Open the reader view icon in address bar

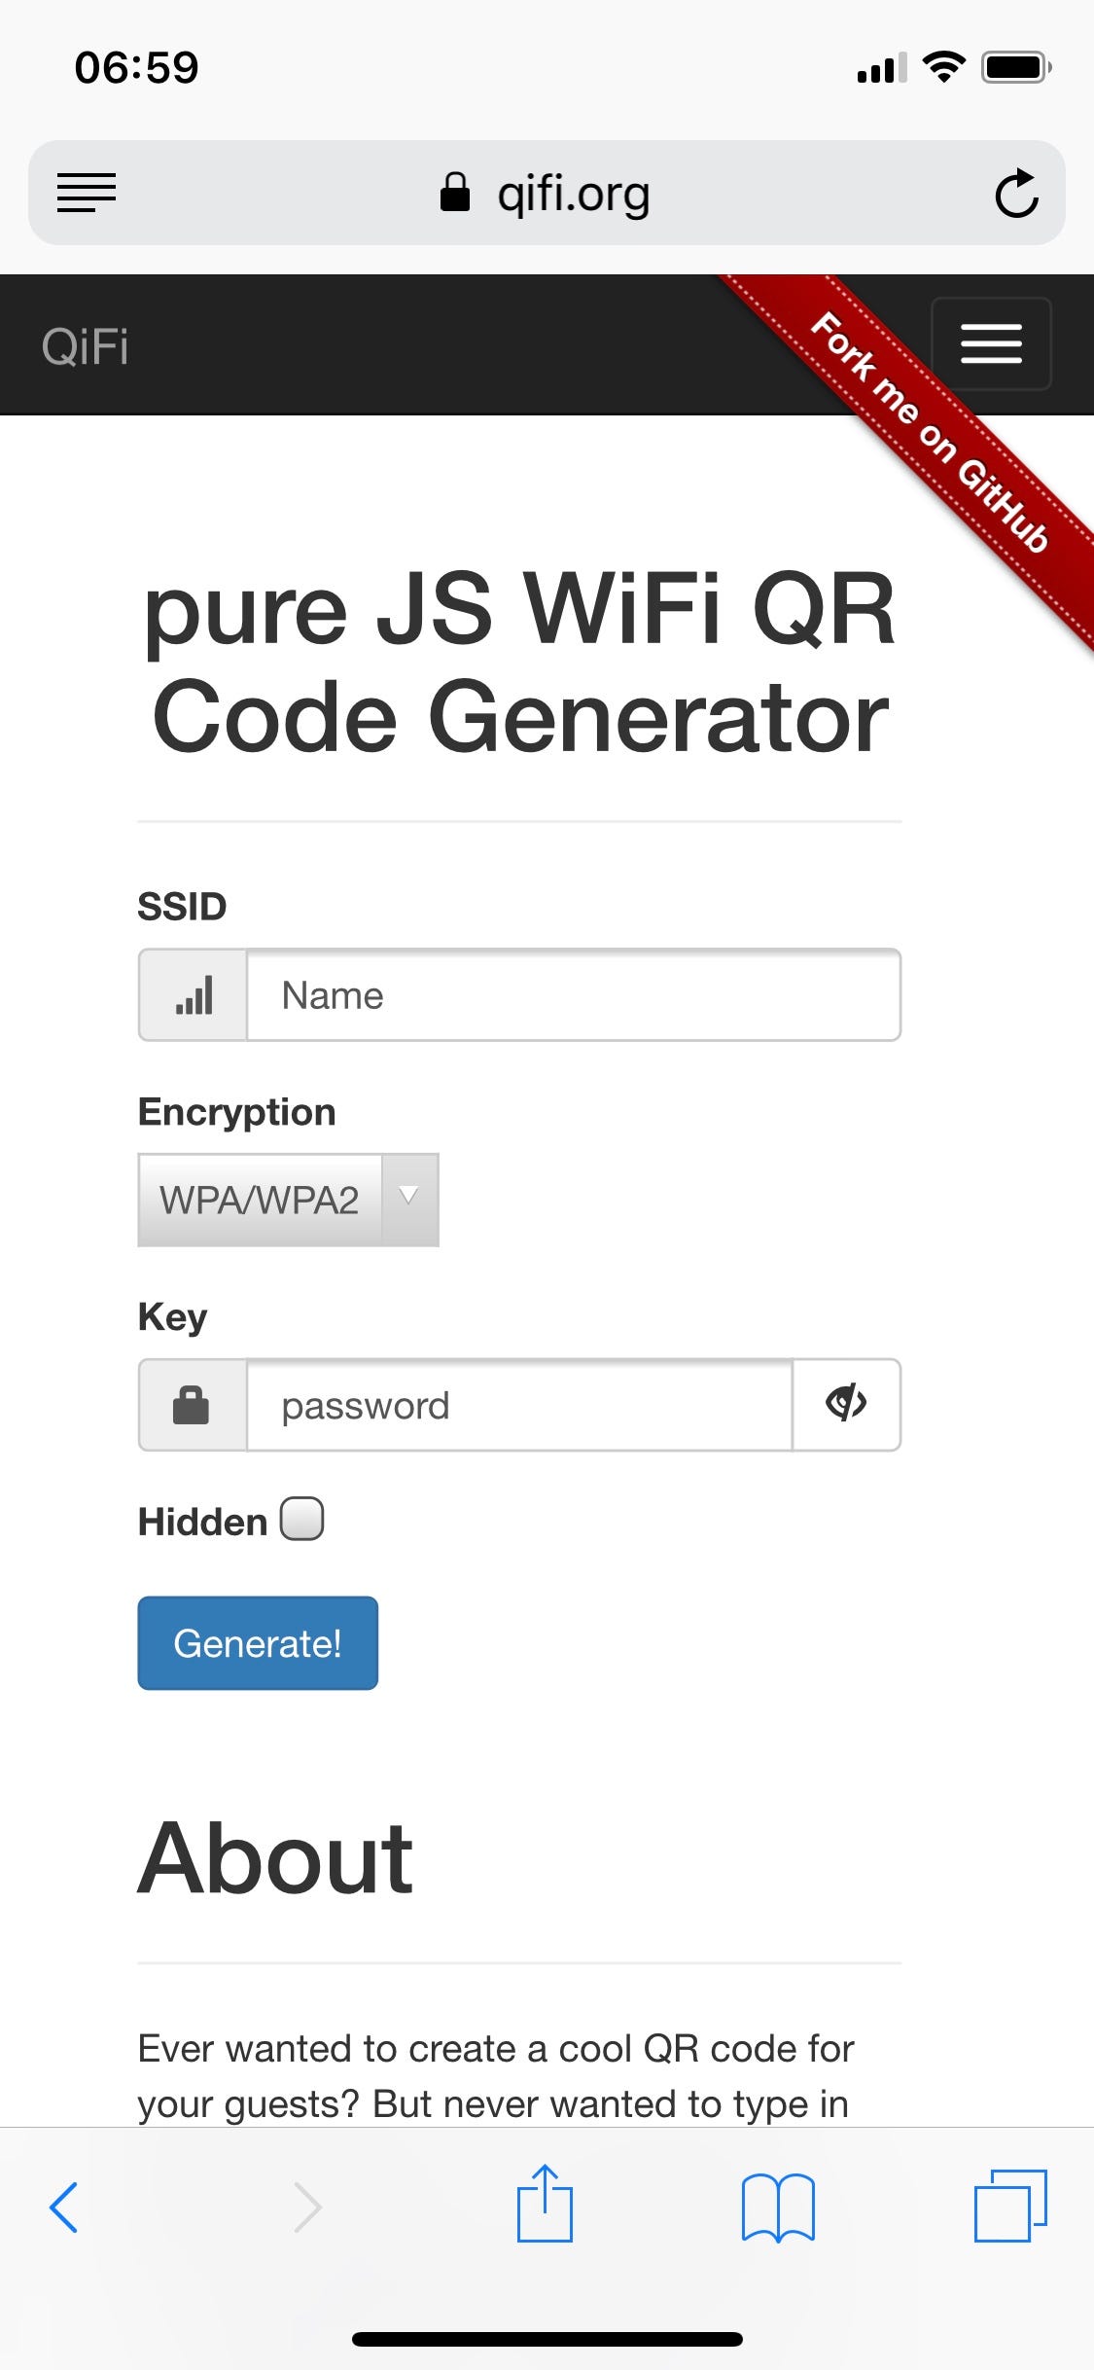86,192
